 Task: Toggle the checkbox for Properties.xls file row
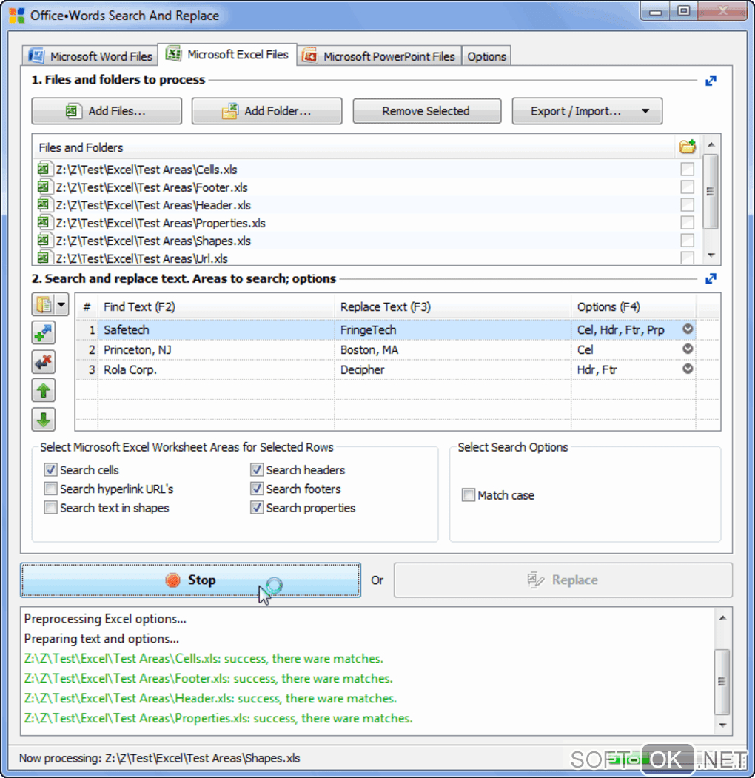(x=687, y=222)
